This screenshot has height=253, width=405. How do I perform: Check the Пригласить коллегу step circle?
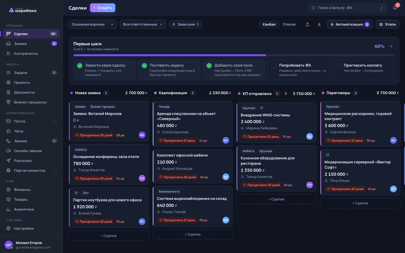pyautogui.click(x=338, y=65)
